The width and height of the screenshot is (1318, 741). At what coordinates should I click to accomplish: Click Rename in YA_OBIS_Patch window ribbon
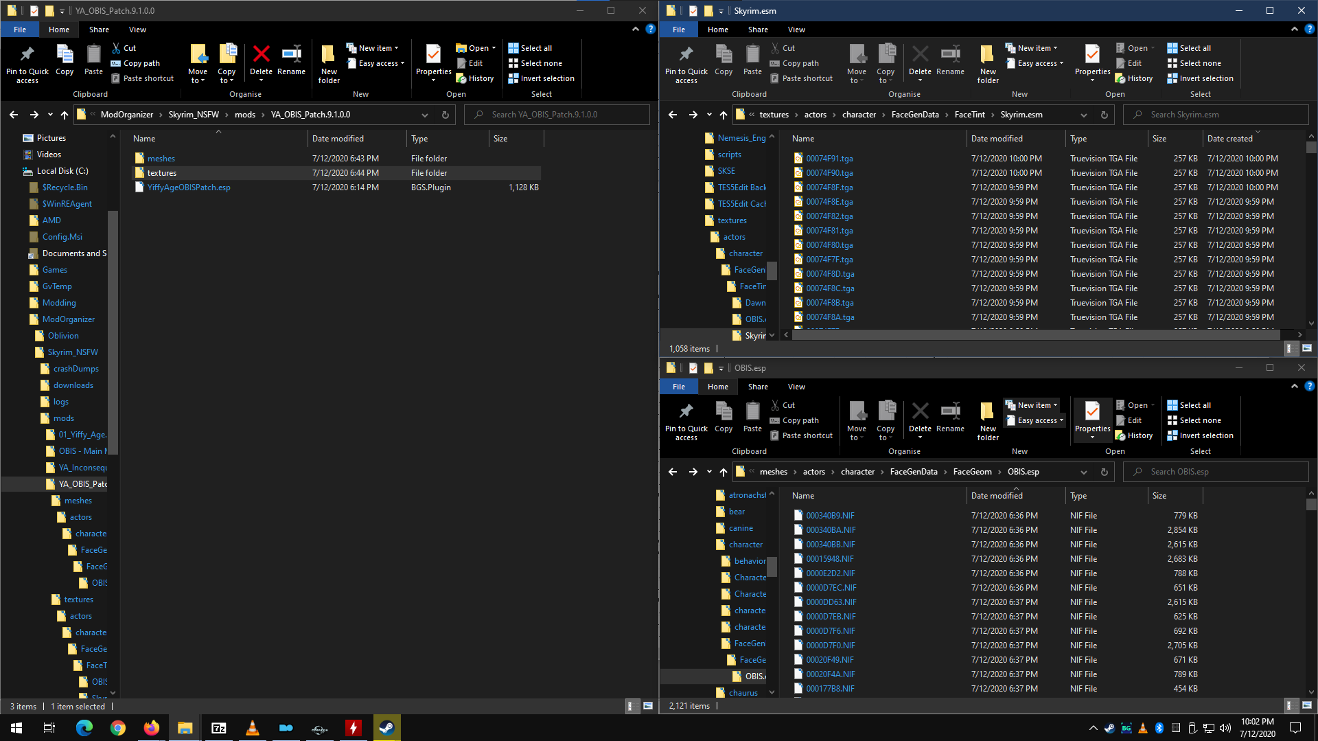[x=292, y=59]
